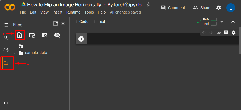Go to the parent directory '..'
The image size is (241, 110).
point(23,46)
